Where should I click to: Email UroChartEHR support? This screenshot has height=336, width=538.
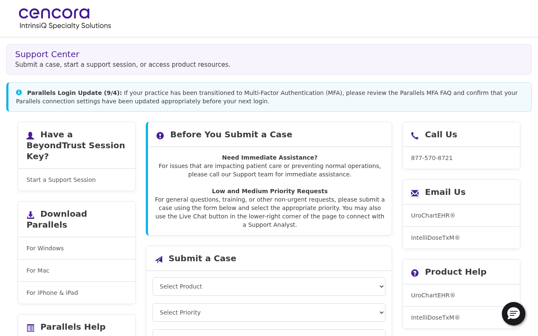pyautogui.click(x=433, y=215)
